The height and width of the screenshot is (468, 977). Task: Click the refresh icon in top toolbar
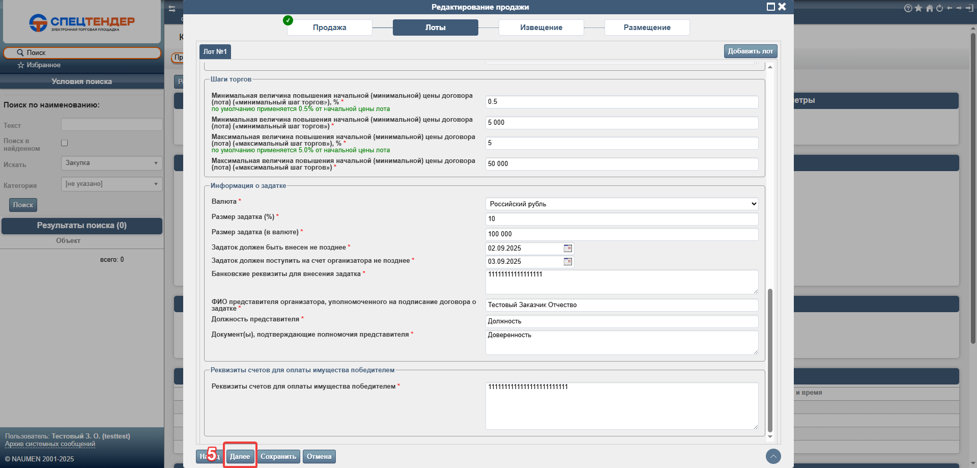939,8
